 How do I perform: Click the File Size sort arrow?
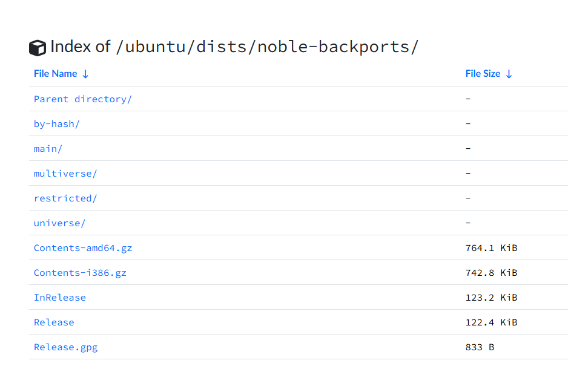pyautogui.click(x=509, y=74)
